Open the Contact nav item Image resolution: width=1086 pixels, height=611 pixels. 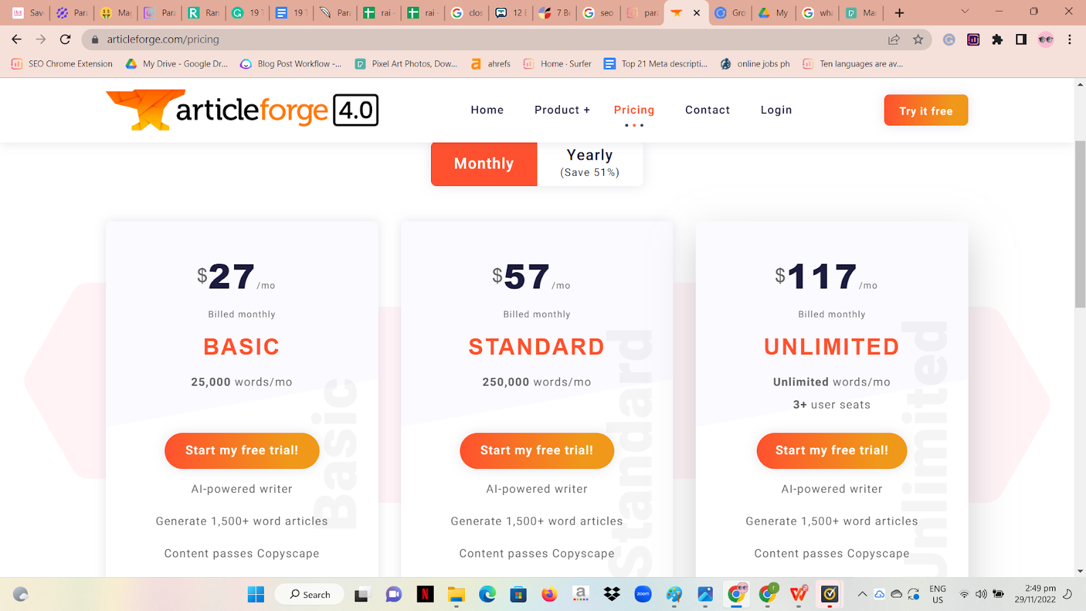pos(707,110)
